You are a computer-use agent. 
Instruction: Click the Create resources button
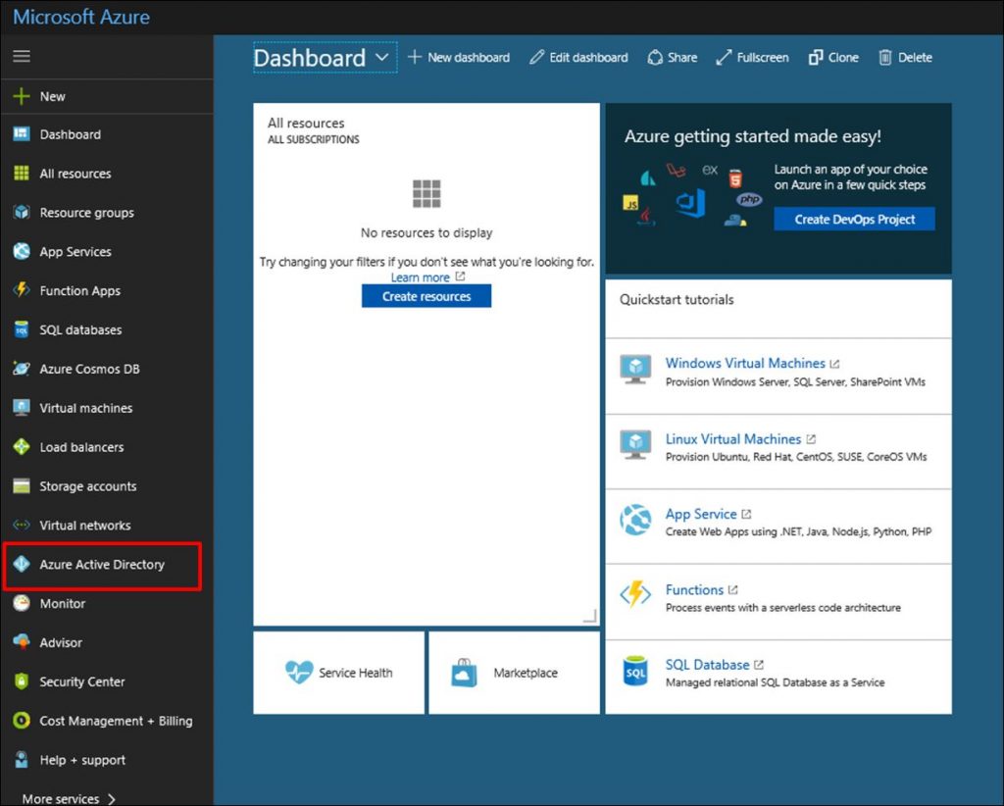click(427, 296)
